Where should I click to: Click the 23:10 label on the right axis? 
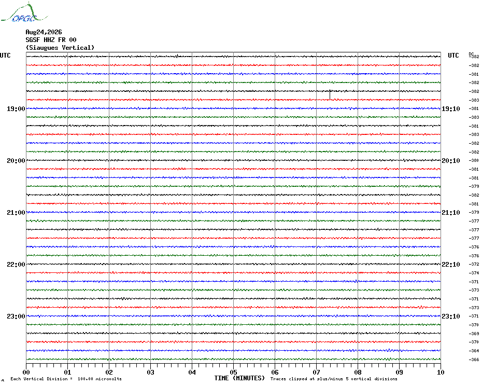451,316
